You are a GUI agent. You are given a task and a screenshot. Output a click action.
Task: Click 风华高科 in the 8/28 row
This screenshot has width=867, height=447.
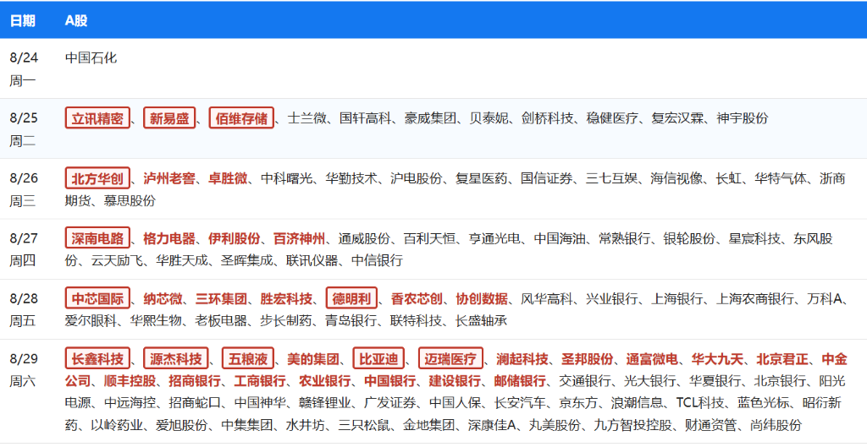pyautogui.click(x=547, y=298)
